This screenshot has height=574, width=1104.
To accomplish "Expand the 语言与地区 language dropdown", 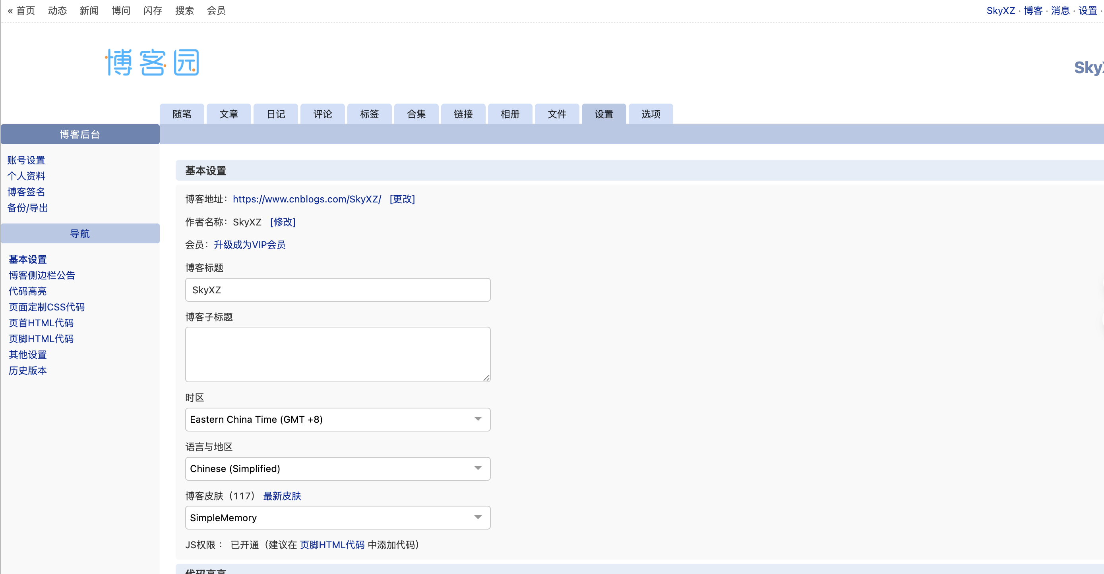I will (337, 468).
